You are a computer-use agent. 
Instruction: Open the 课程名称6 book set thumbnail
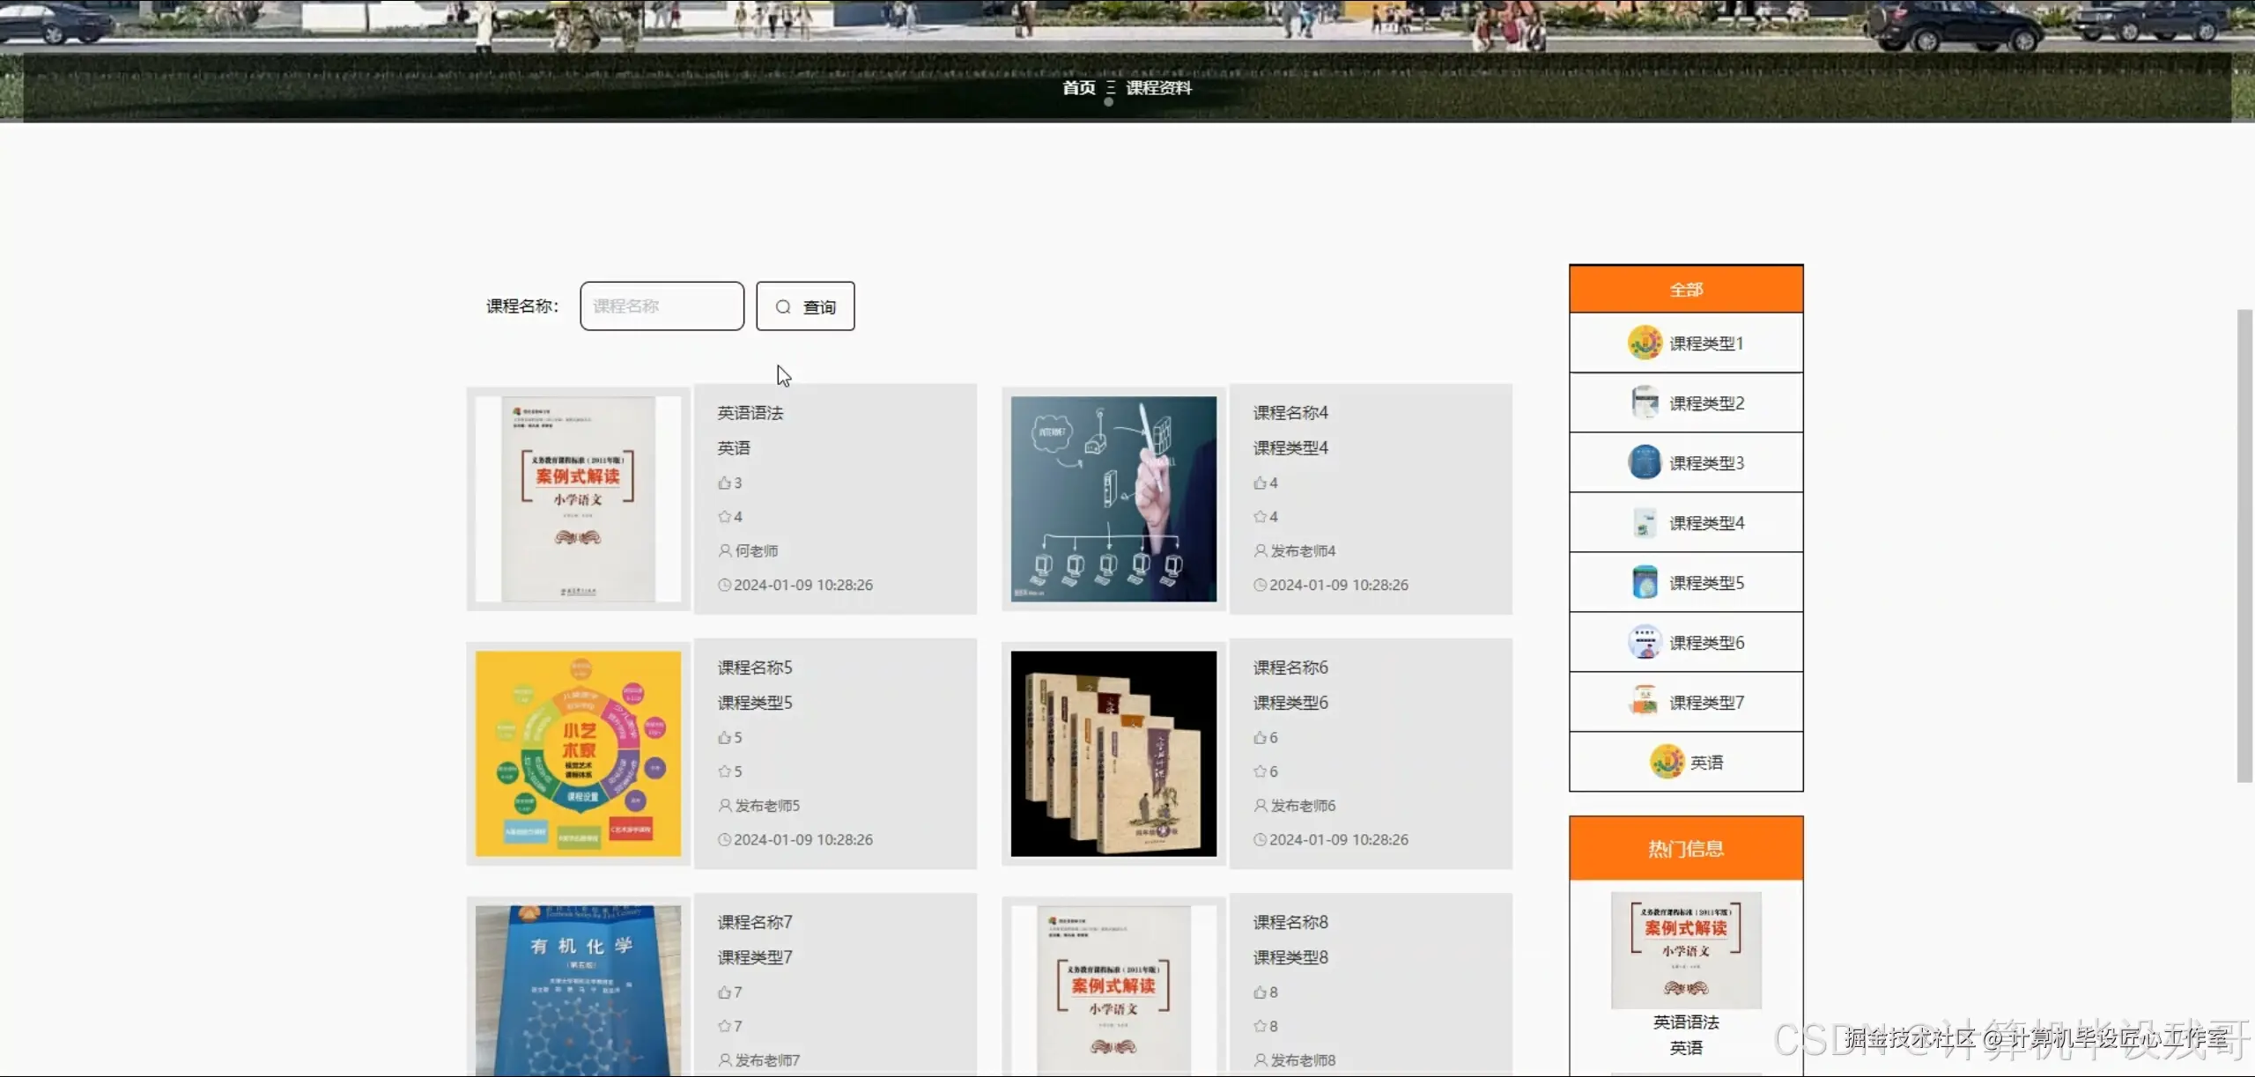coord(1113,754)
